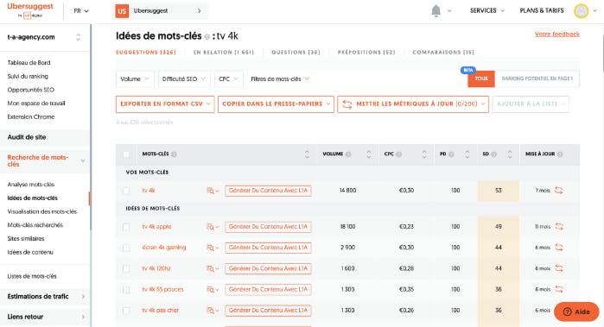Click Mettre les métriques à jour button
The width and height of the screenshot is (604, 327).
(x=413, y=104)
